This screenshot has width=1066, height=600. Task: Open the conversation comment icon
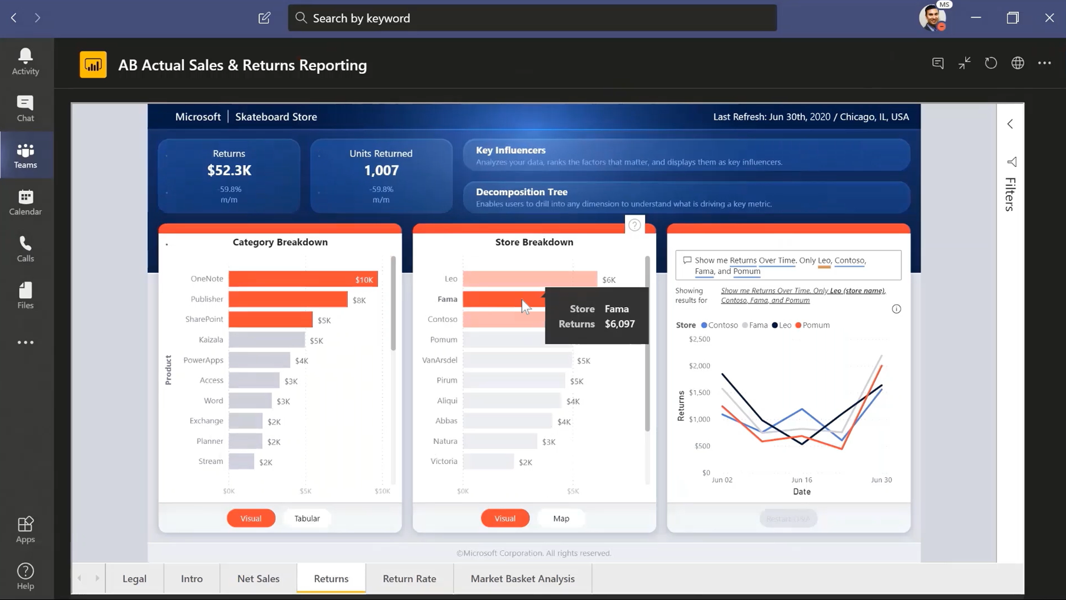click(x=937, y=63)
